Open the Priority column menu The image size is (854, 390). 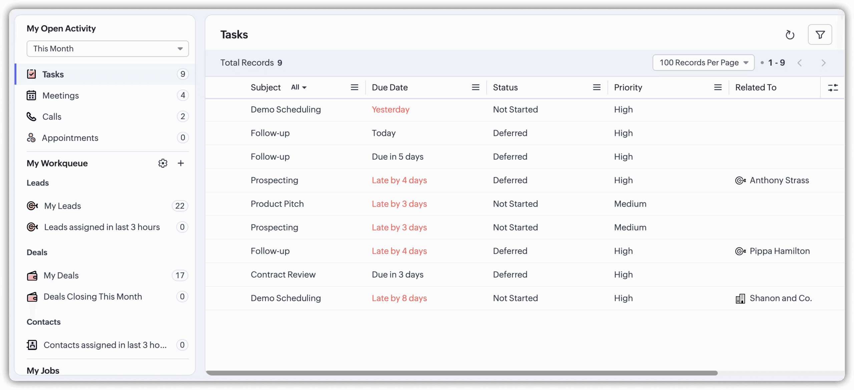click(x=718, y=87)
